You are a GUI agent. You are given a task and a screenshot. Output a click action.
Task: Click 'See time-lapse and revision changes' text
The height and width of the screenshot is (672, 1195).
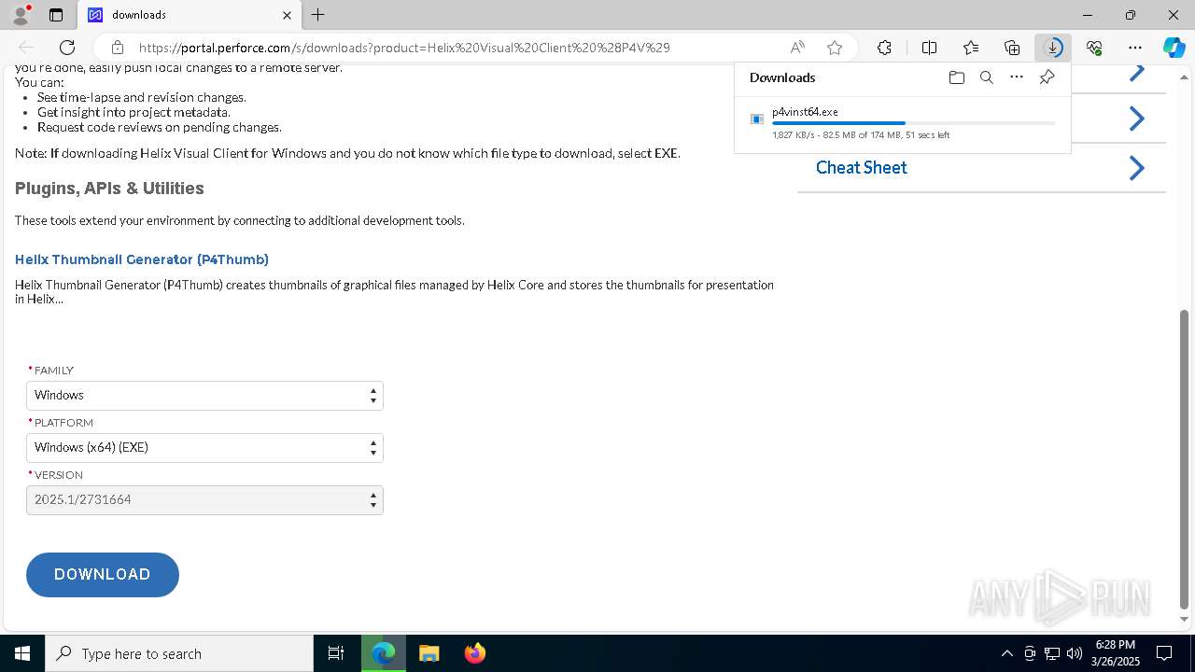(142, 97)
